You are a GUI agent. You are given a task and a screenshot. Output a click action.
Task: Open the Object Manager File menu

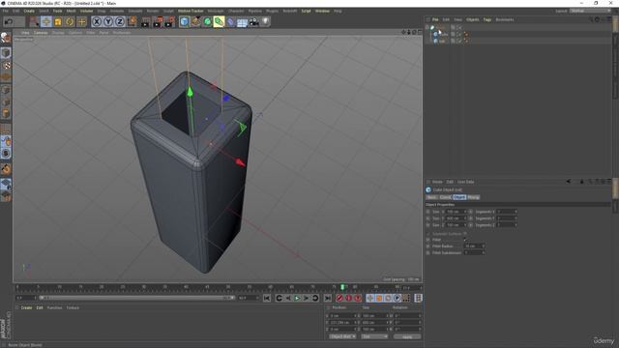click(x=435, y=19)
